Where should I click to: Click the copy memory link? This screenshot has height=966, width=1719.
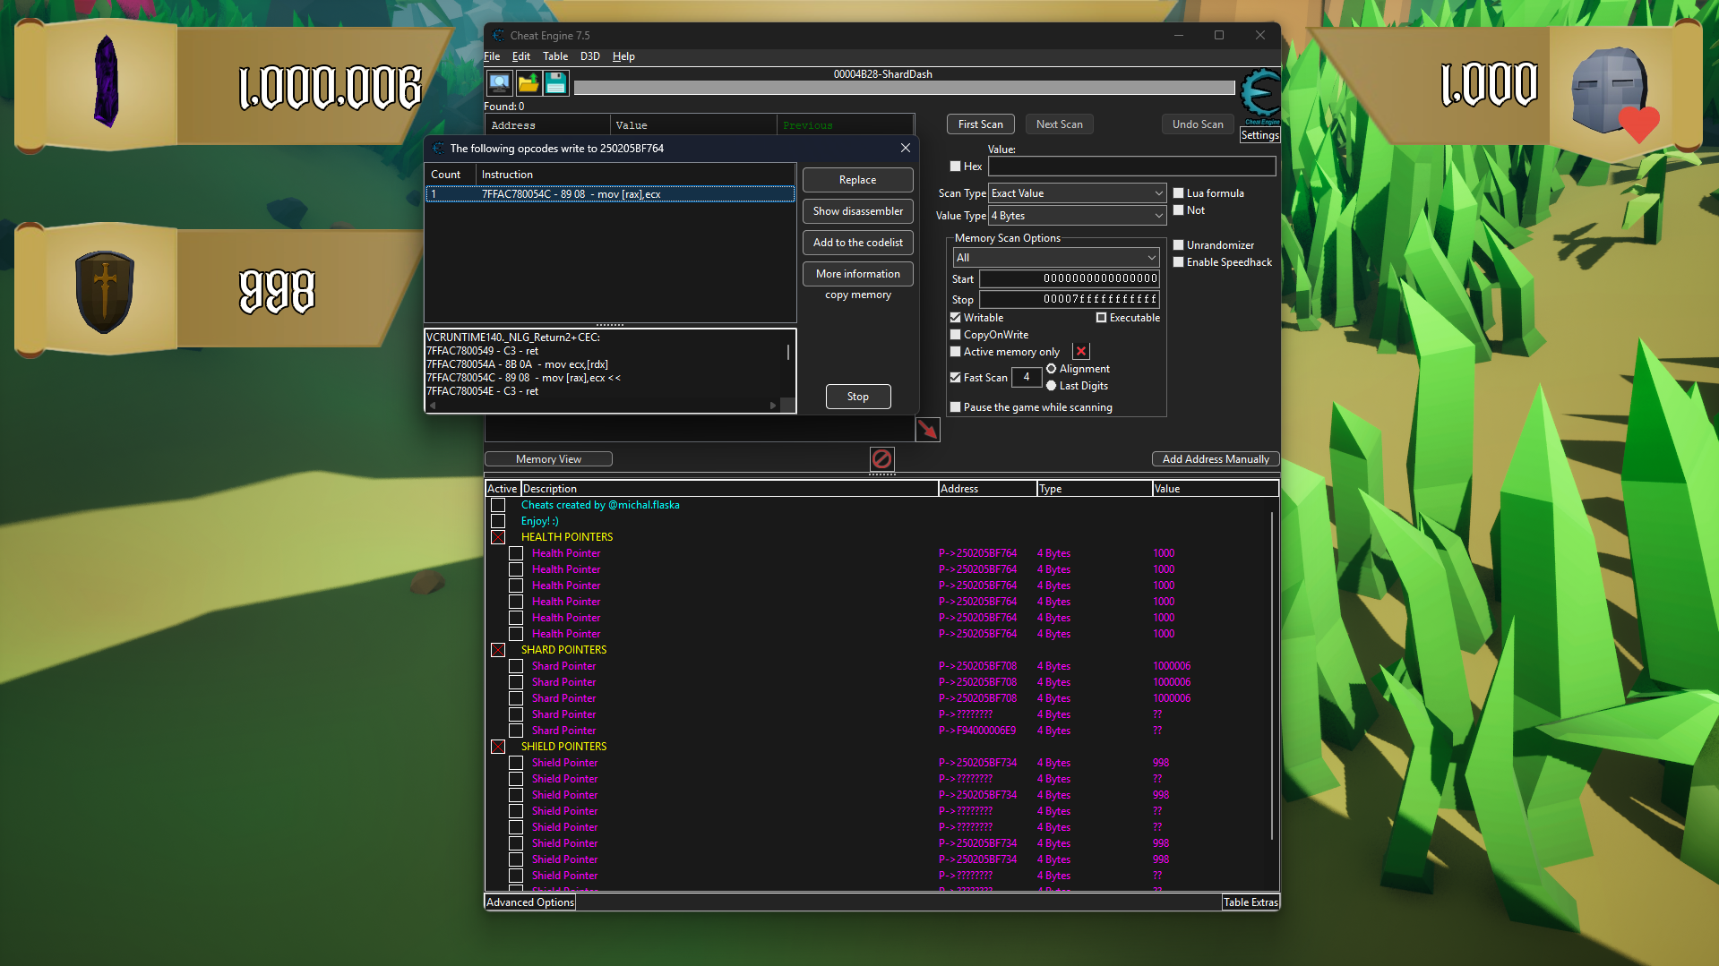pos(858,295)
